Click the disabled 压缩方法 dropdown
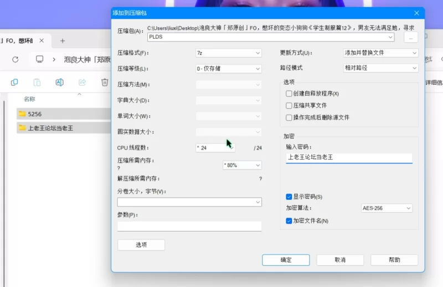The height and width of the screenshot is (287, 443). click(x=228, y=85)
